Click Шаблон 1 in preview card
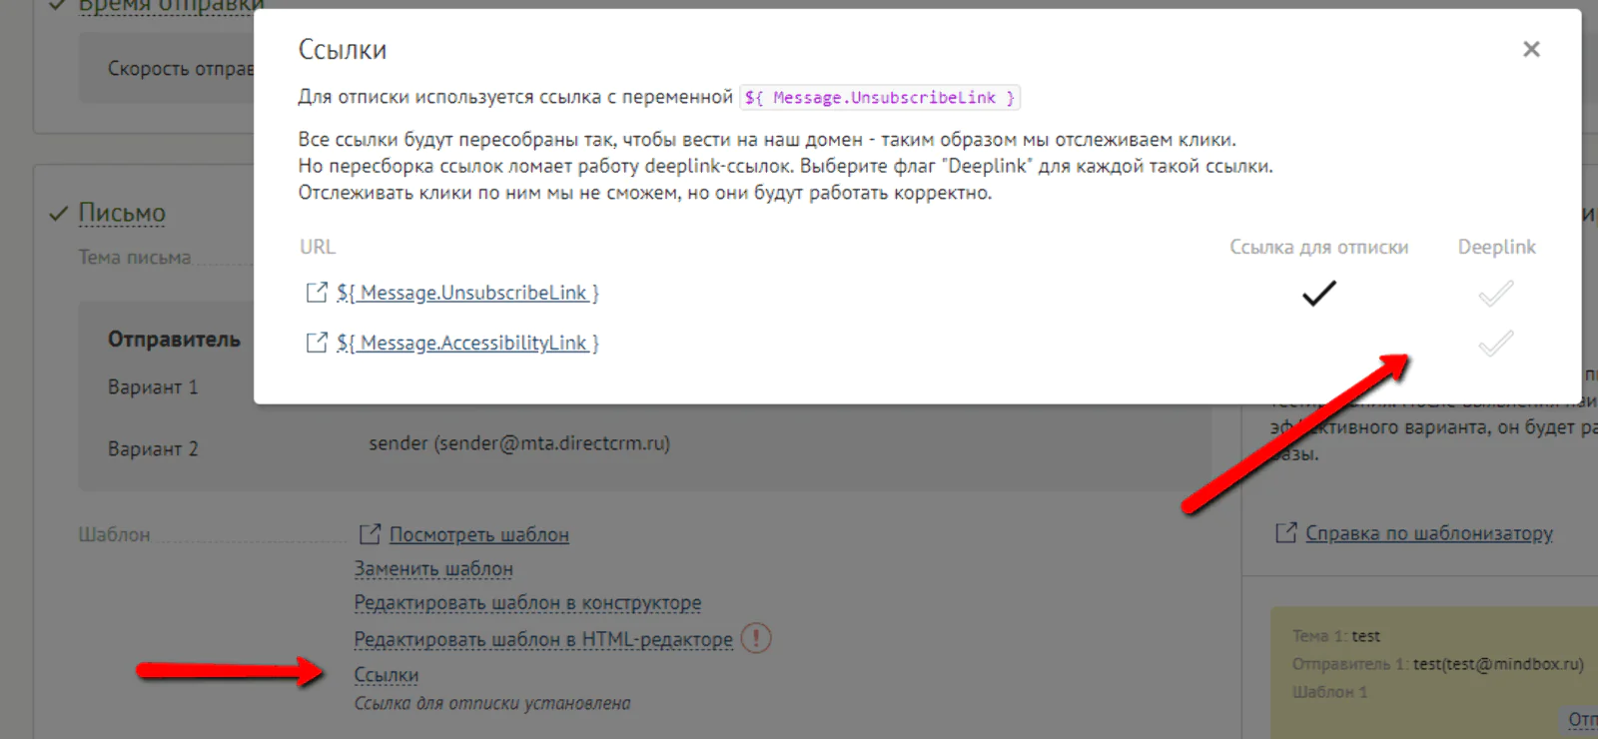This screenshot has height=739, width=1598. [x=1330, y=692]
